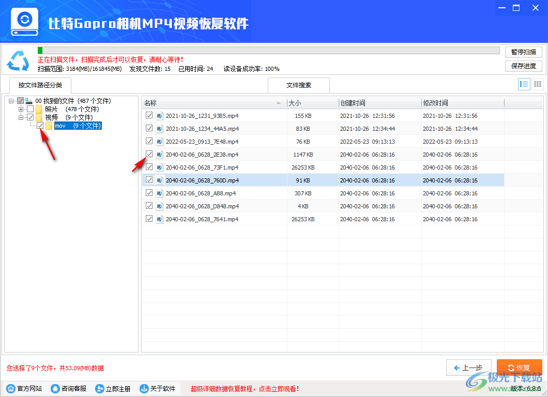
Task: Uncheck 2022-05-23_0913_7E48.mp4 checkbox
Action: 149,141
